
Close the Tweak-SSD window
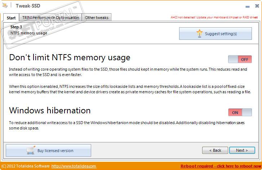257,6
